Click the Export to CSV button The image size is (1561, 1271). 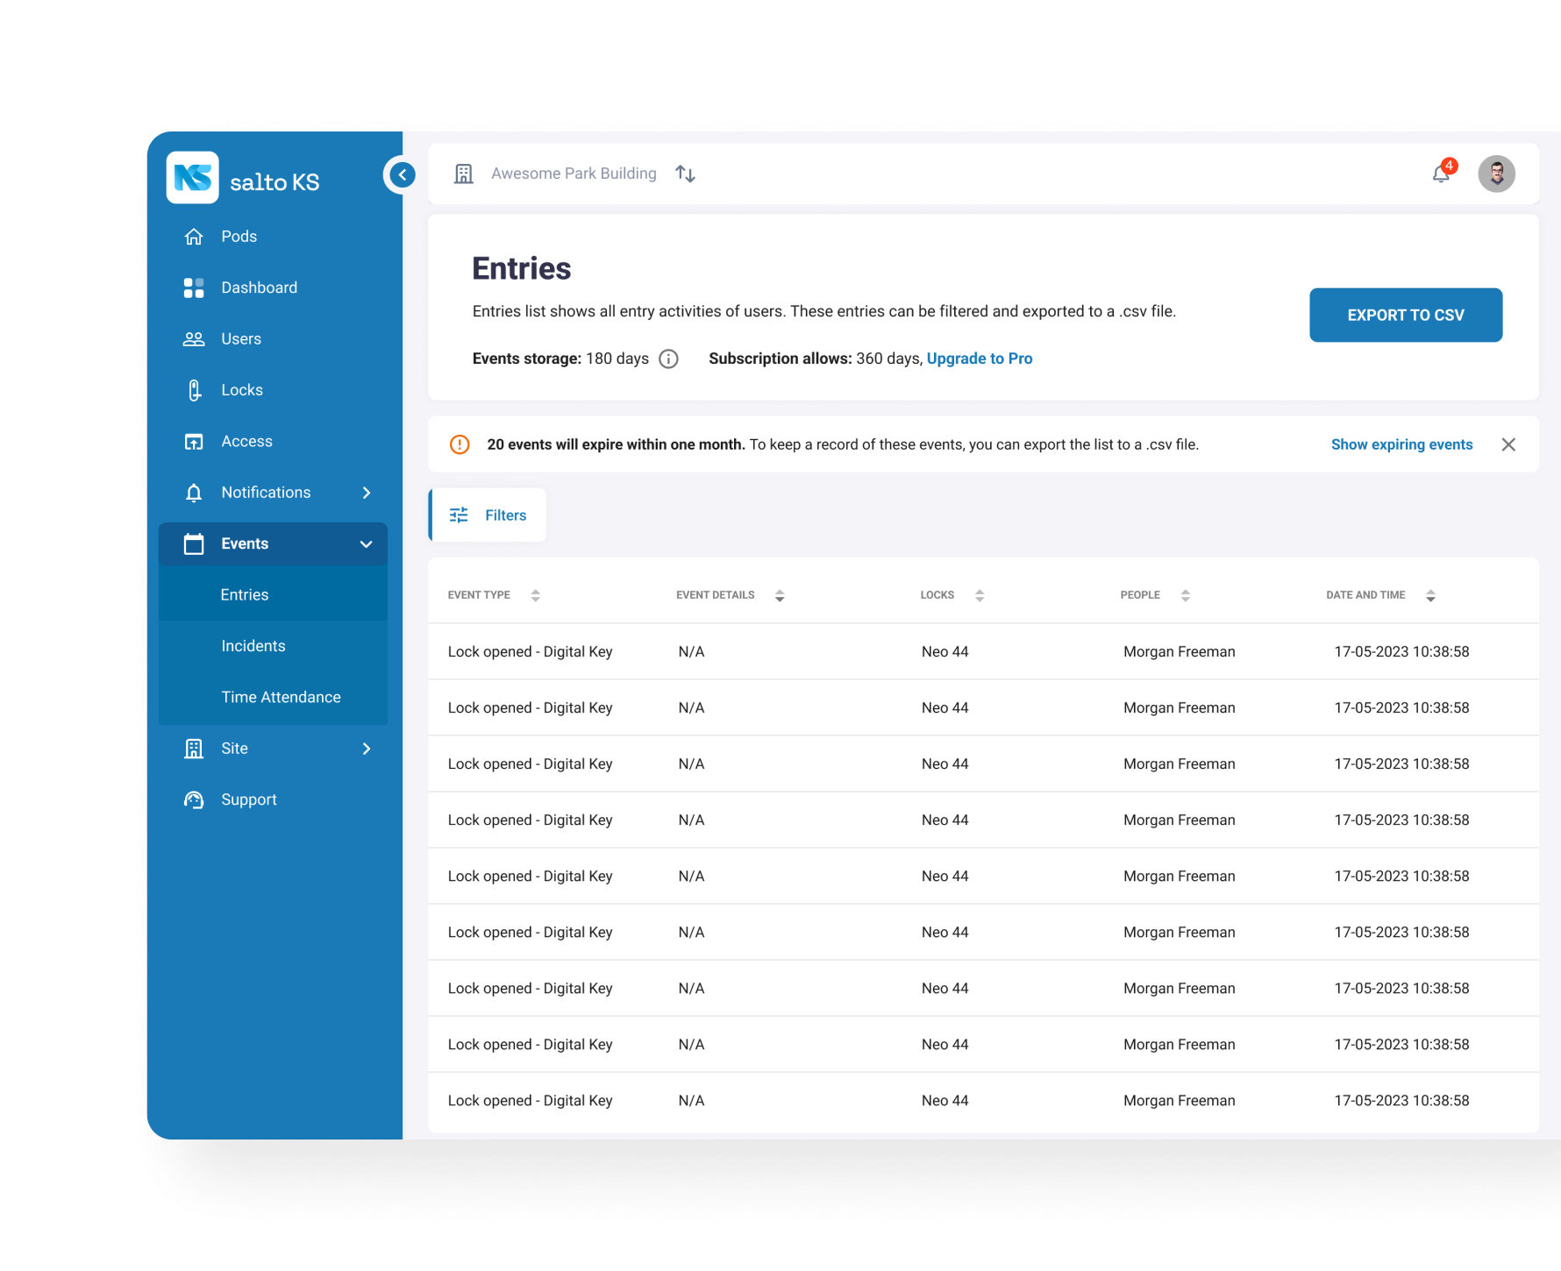[1405, 315]
